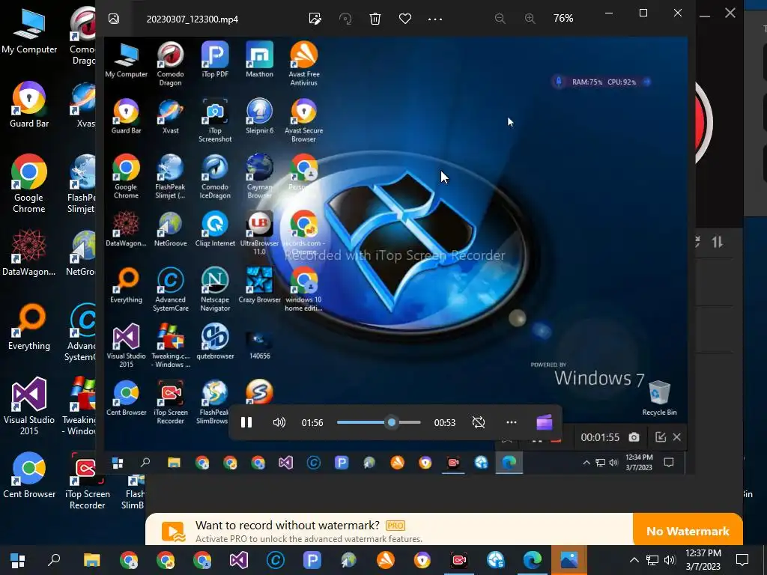
Task: Open See more menu in Photos top toolbar
Action: [435, 19]
